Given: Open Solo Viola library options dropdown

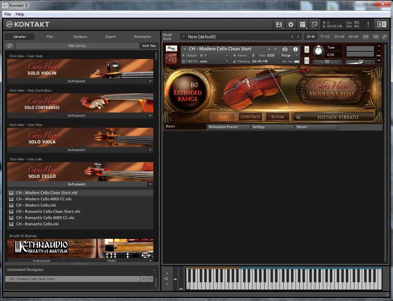Looking at the screenshot, I should tap(150, 150).
